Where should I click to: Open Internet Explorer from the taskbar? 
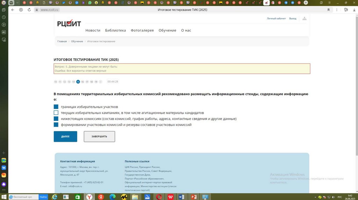pyautogui.click(x=55, y=197)
